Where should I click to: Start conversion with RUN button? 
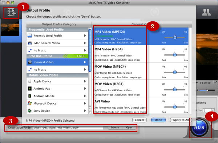coord(199,128)
